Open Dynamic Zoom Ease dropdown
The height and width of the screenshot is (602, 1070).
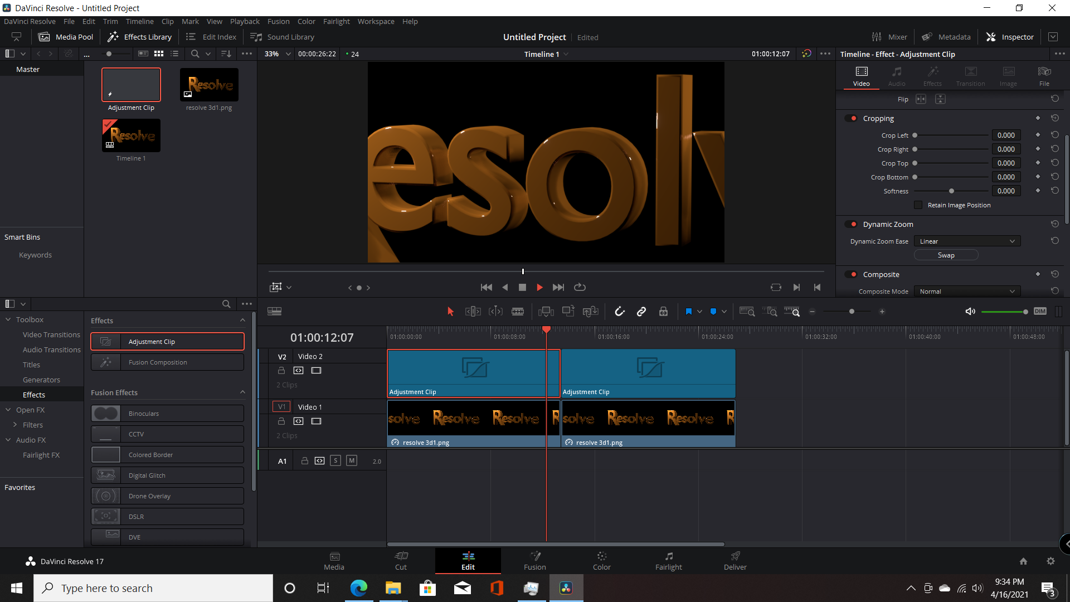[x=967, y=241]
